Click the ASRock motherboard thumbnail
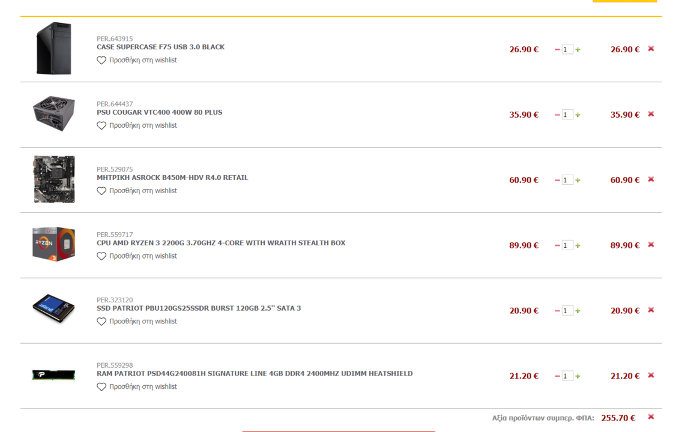This screenshot has width=694, height=432. click(x=54, y=179)
